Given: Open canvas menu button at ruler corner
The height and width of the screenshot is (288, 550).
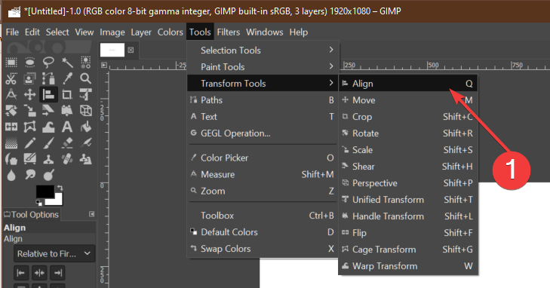Looking at the screenshot, I should coord(104,65).
